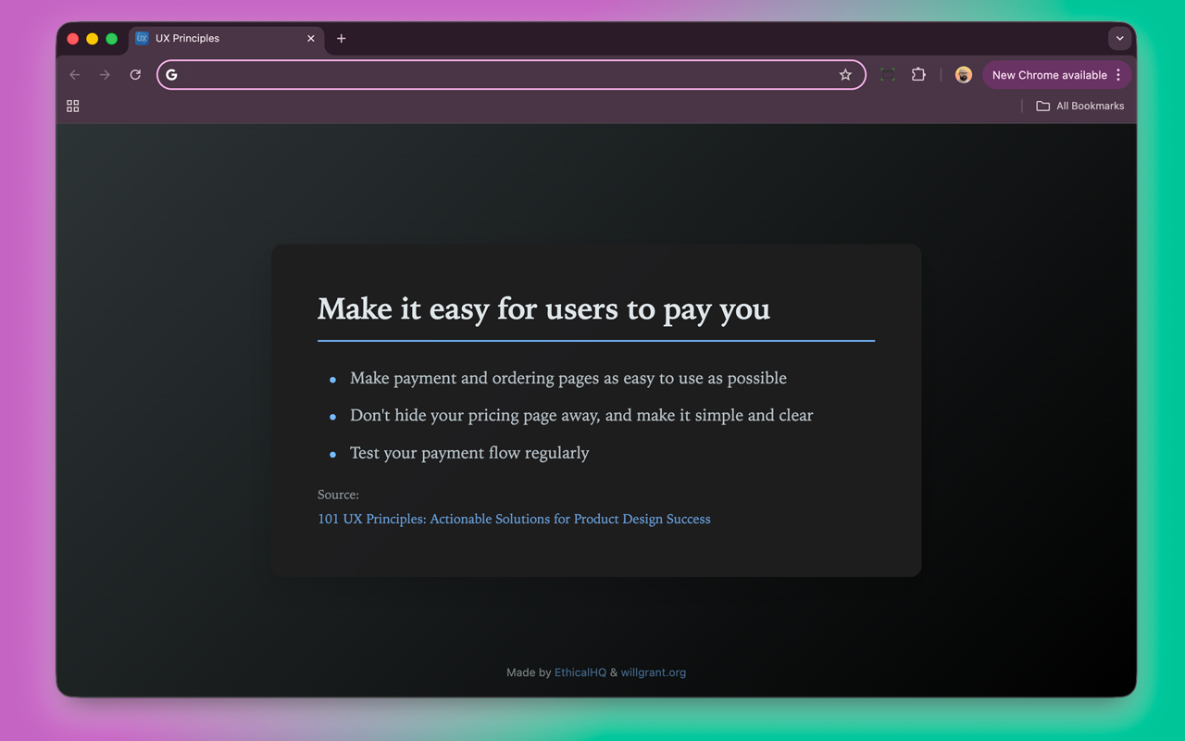
Task: Click the UX favicon on the tab
Action: (142, 38)
